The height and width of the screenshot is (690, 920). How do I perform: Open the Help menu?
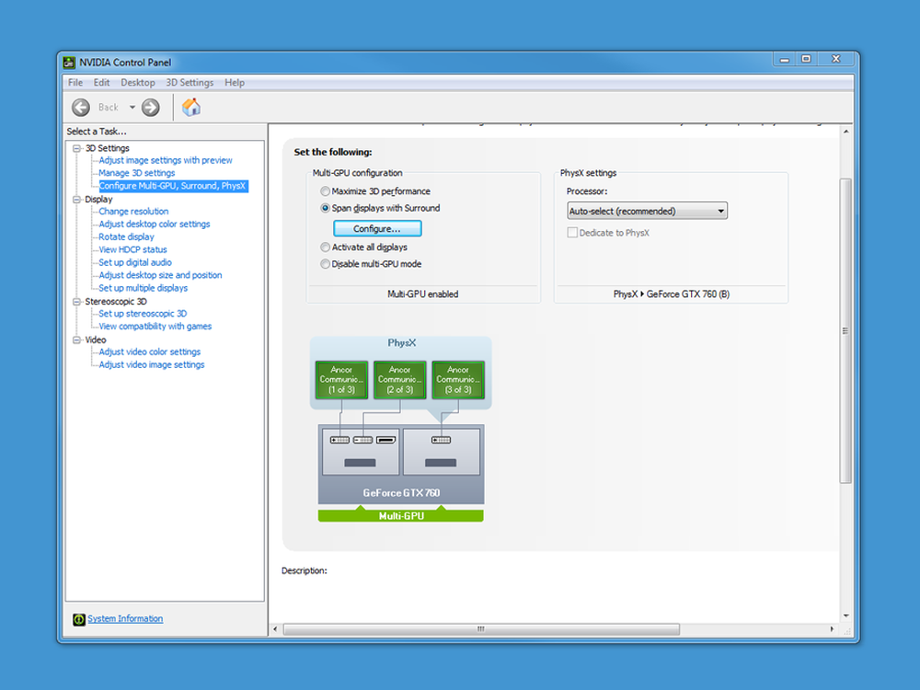click(234, 83)
